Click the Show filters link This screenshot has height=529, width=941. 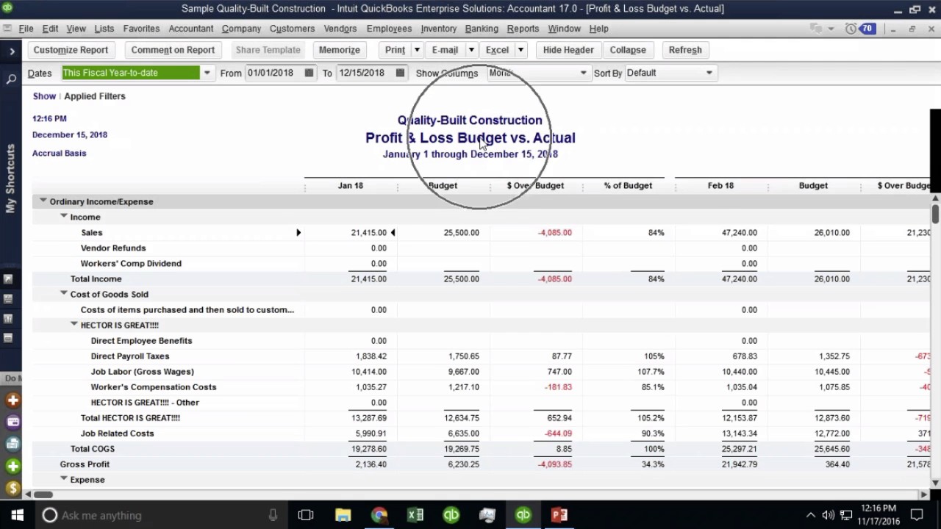pos(44,96)
